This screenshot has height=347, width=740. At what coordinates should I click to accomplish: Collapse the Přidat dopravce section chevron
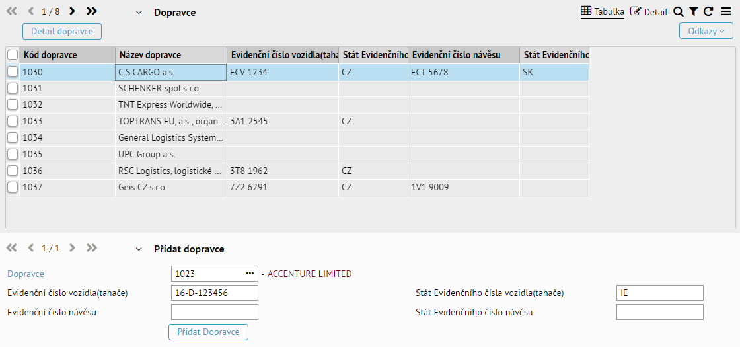(139, 249)
